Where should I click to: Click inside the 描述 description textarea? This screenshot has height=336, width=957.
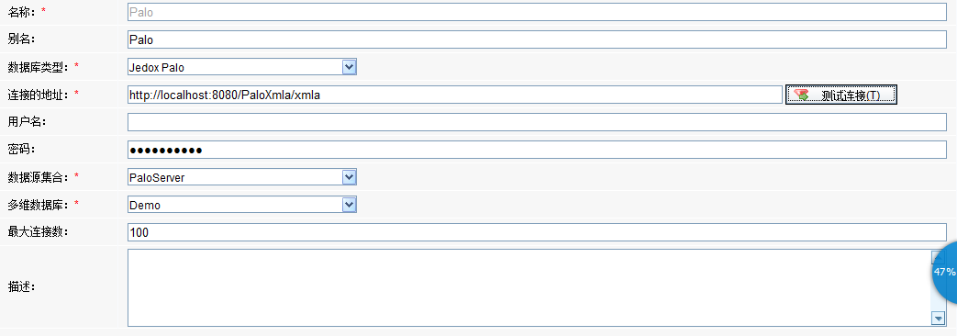tap(529, 287)
